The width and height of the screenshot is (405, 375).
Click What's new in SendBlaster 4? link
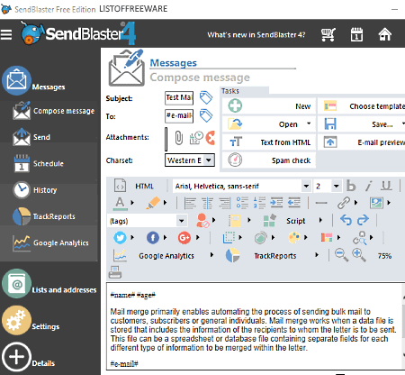tap(256, 35)
